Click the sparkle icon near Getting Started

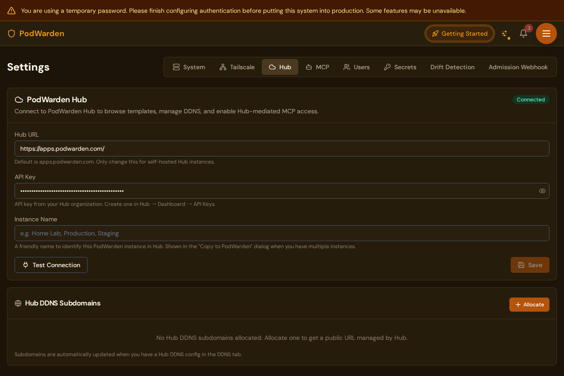tap(505, 33)
